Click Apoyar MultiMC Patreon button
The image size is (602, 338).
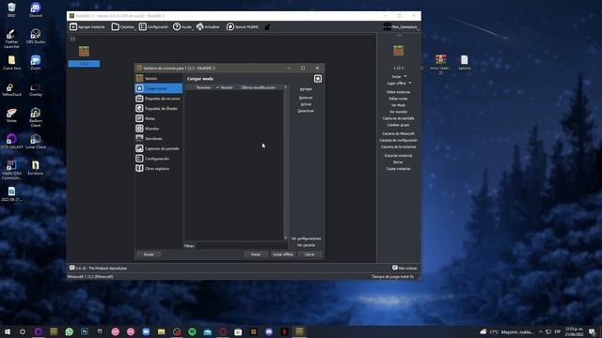point(243,27)
